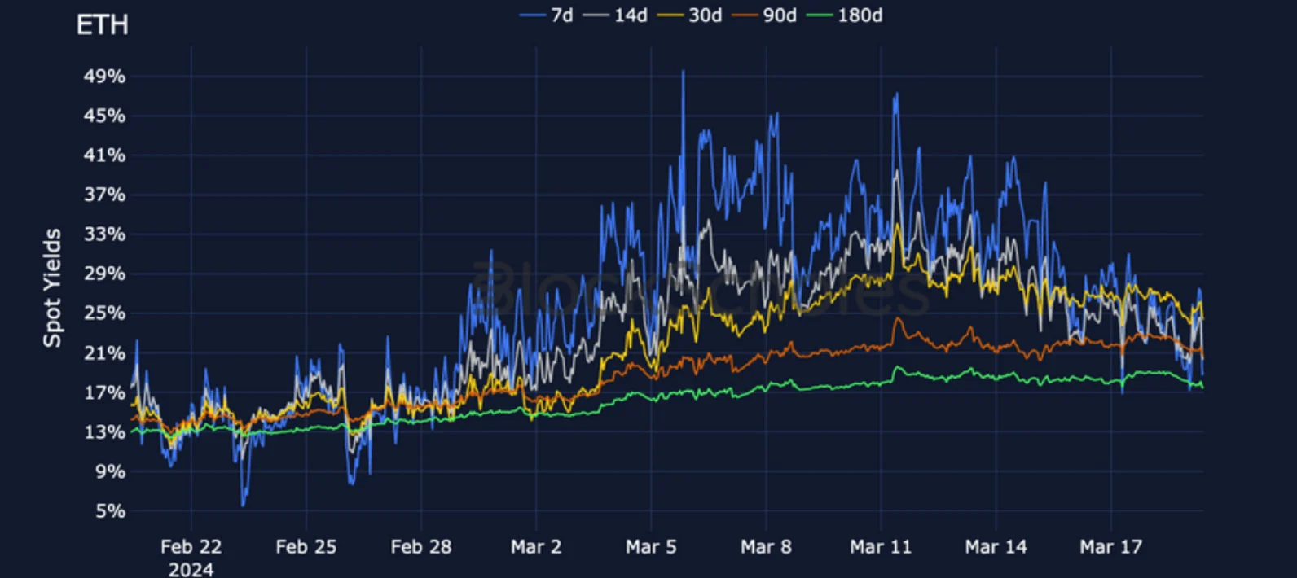1297x578 pixels.
Task: Toggle the 90d legend entry
Action: [x=764, y=15]
